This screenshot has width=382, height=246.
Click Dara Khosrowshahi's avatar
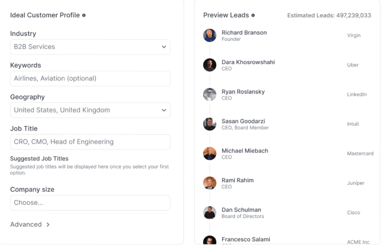[x=209, y=65]
